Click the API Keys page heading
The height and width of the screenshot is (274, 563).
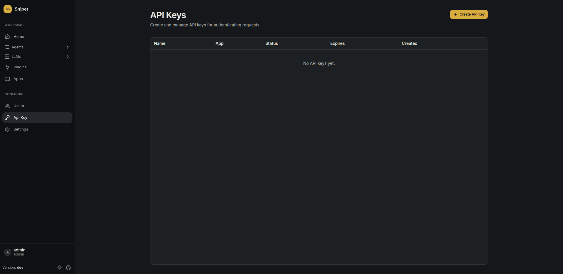coord(168,15)
